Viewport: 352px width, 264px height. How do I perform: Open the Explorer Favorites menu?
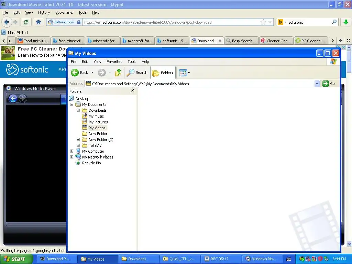[114, 62]
